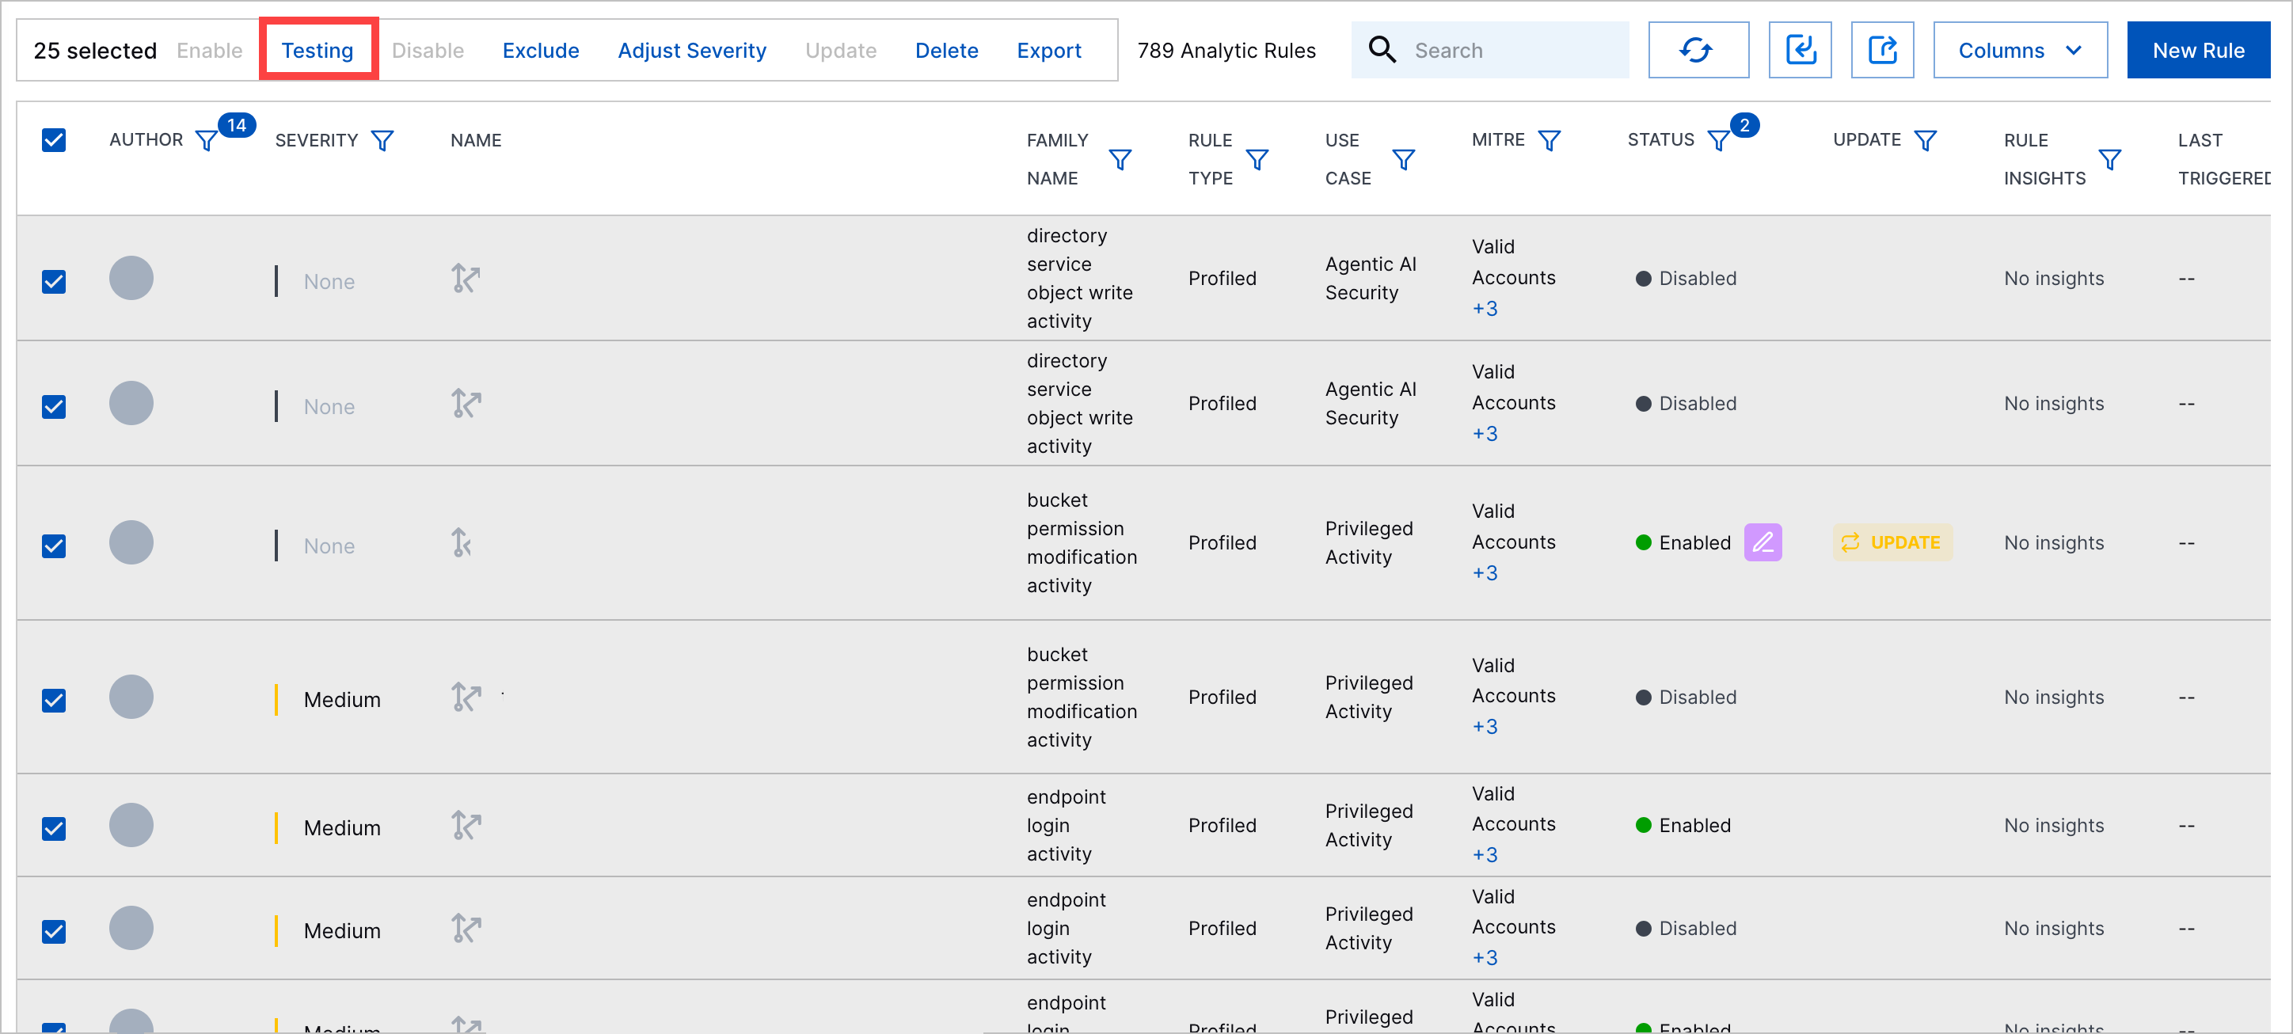Click the refresh icon to reload rules

tap(1698, 50)
